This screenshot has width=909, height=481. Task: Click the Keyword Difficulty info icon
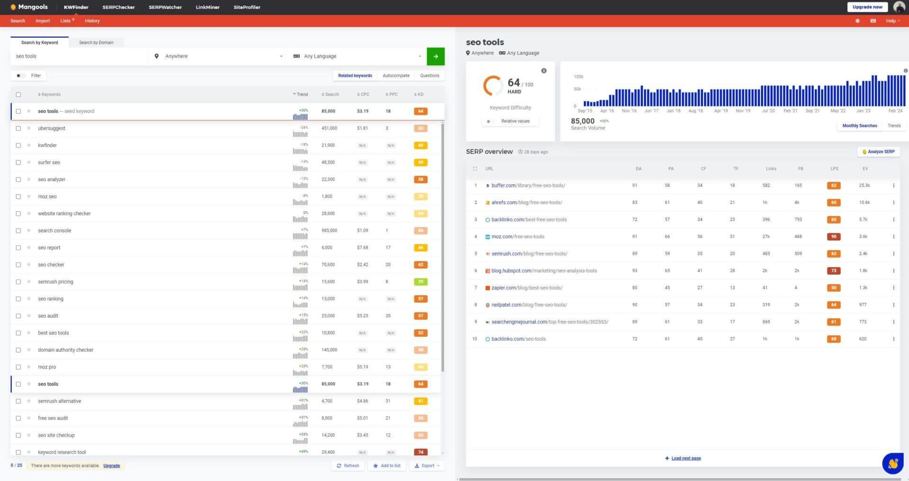tap(544, 71)
